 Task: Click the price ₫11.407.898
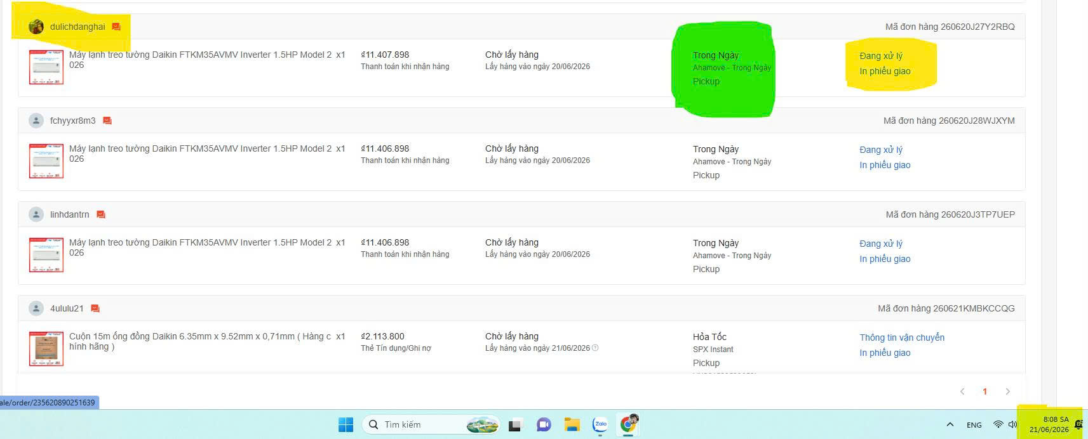click(x=385, y=55)
